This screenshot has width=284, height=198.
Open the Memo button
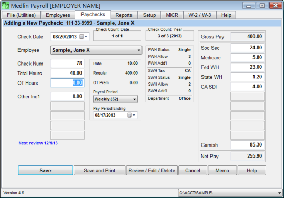tap(222, 170)
